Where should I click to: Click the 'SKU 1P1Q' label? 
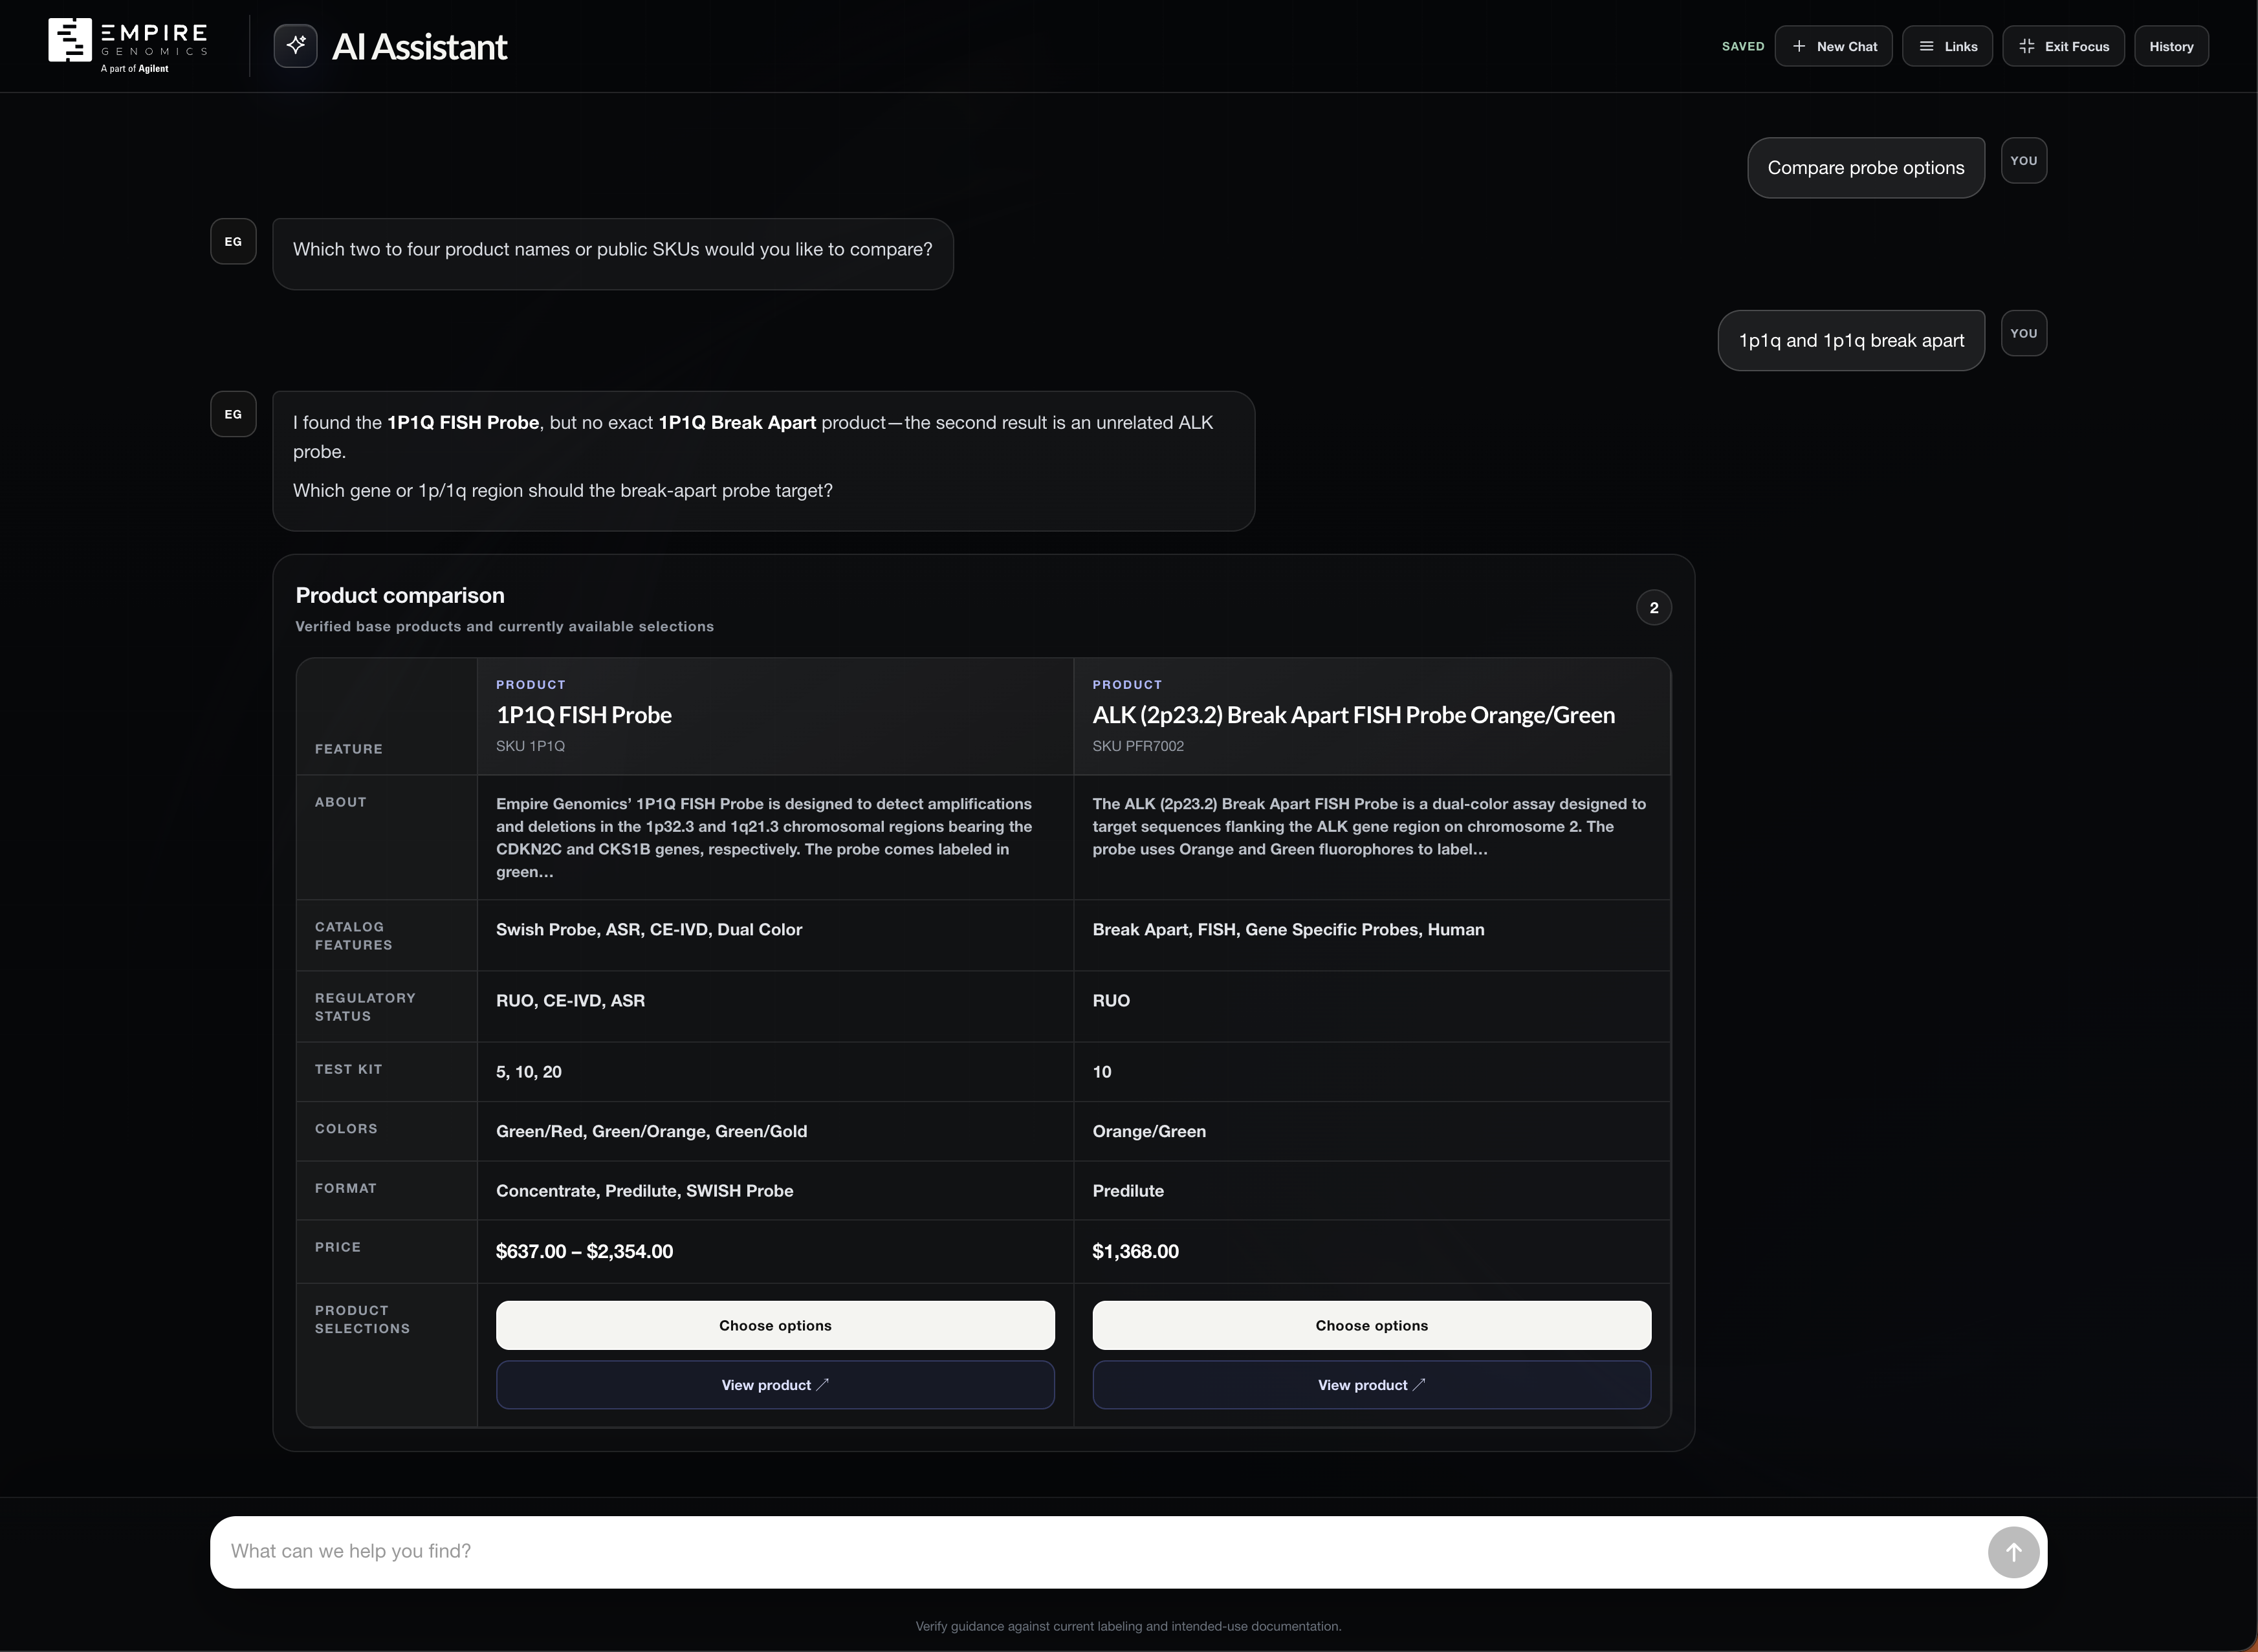(x=531, y=746)
